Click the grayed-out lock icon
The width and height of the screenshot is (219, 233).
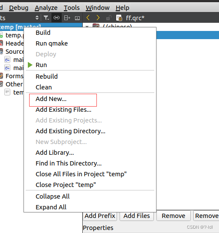click(x=109, y=18)
